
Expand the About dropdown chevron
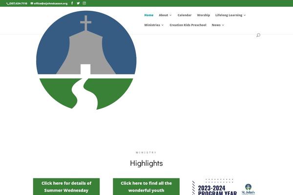(x=170, y=15)
